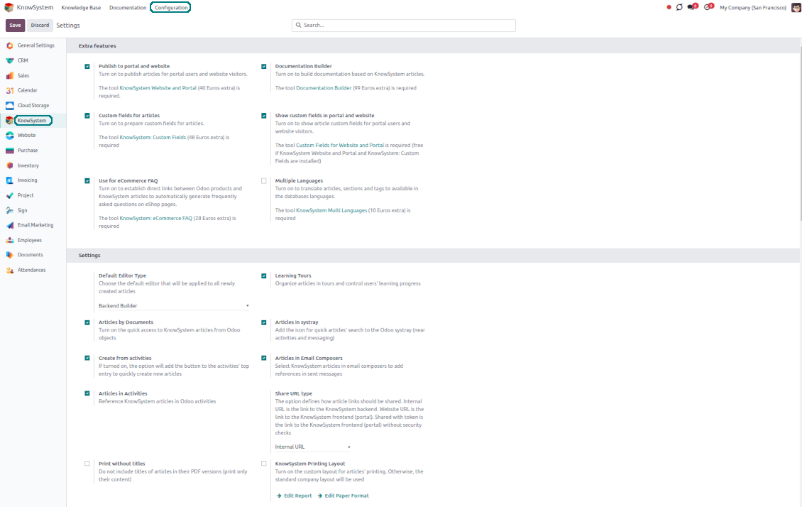
Task: Open the messages icon in the systray
Action: click(x=692, y=7)
